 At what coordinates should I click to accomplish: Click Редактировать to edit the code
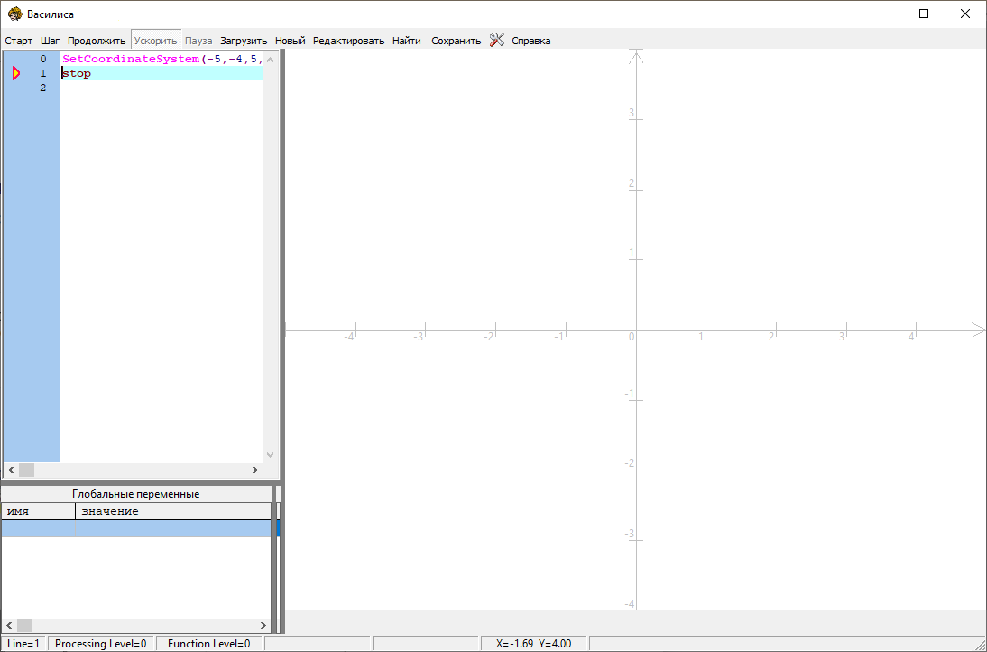(348, 41)
